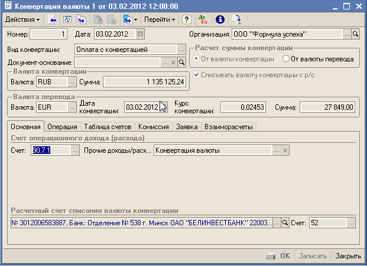Switch to the Взаиморасчеты tab

point(229,127)
